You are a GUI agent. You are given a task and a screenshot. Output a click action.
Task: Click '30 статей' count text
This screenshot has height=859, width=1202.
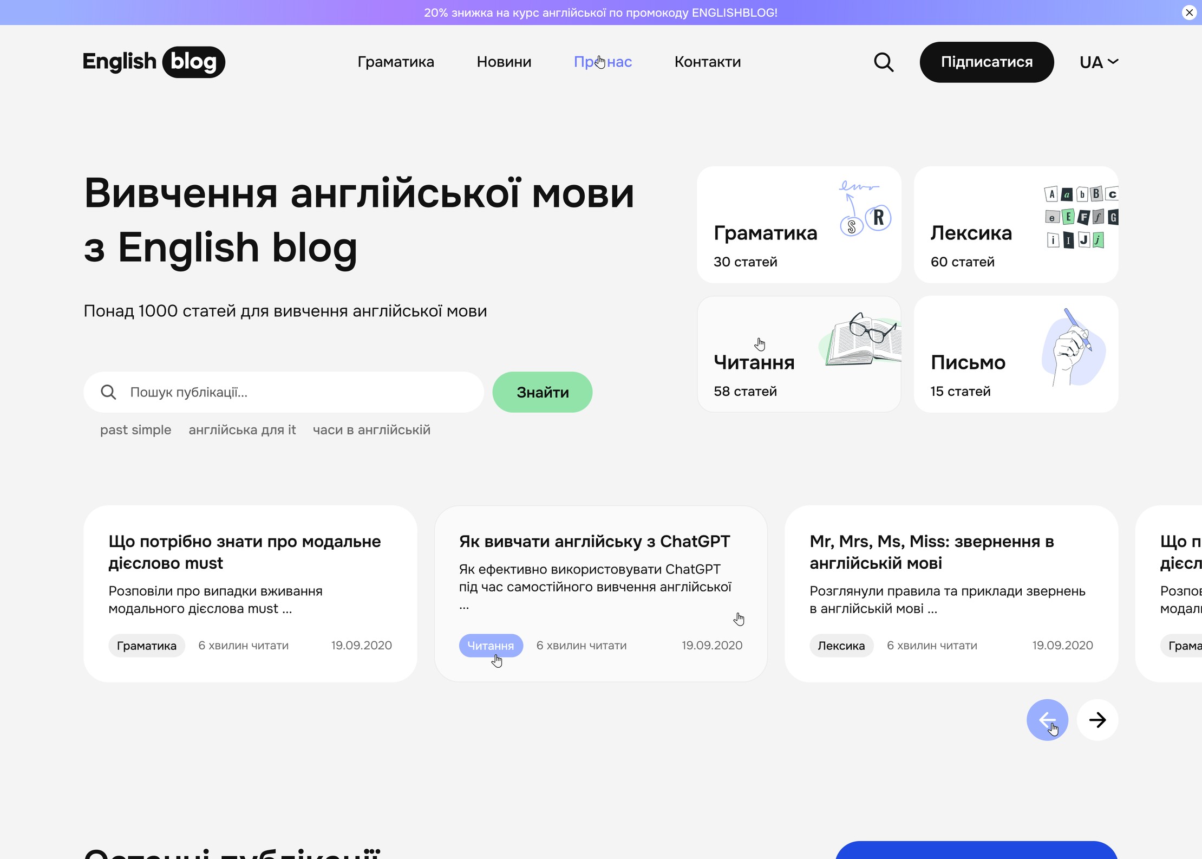pyautogui.click(x=745, y=262)
